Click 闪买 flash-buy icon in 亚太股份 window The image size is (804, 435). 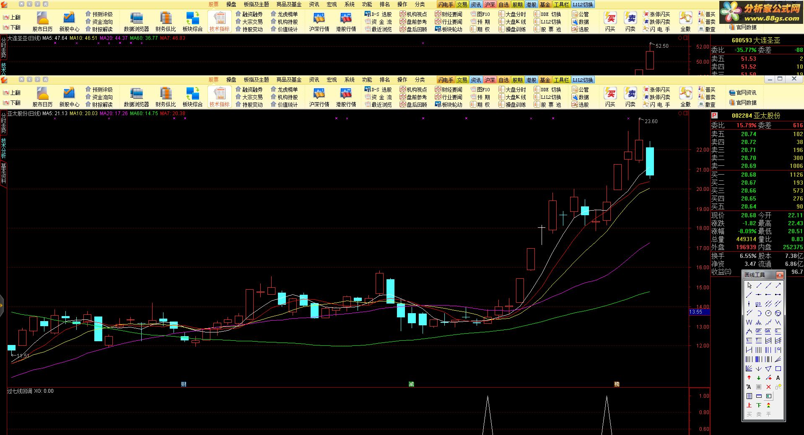point(610,97)
